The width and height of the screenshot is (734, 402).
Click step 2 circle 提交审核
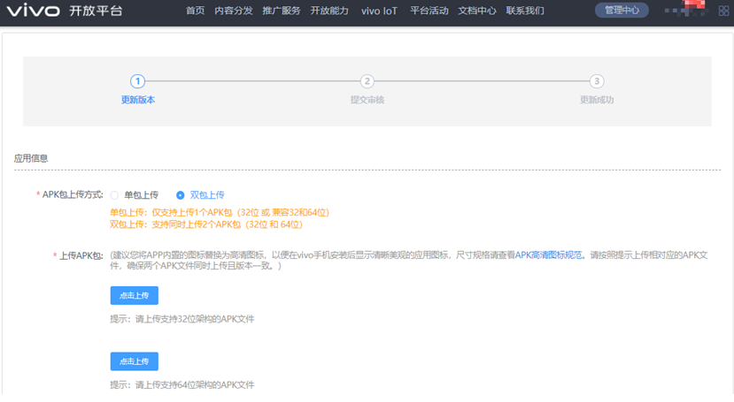pyautogui.click(x=367, y=81)
